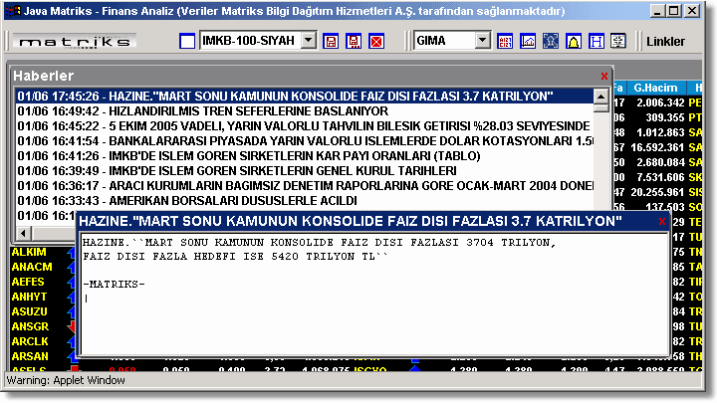Click the blue H news icon
Image resolution: width=717 pixels, height=403 pixels.
coord(597,41)
